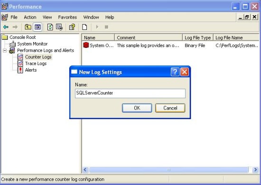Select Performance Logs and Alerts label
Viewport: 261px width, 185px height.
click(x=46, y=50)
